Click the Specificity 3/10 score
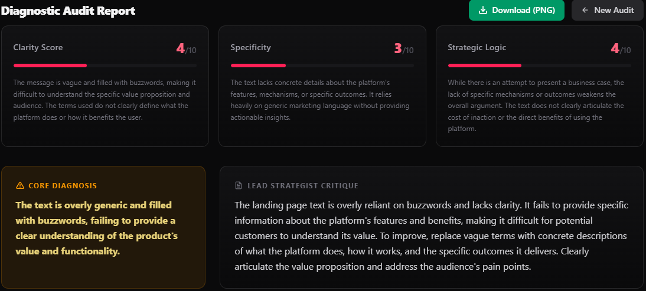This screenshot has height=291, width=646. (404, 49)
